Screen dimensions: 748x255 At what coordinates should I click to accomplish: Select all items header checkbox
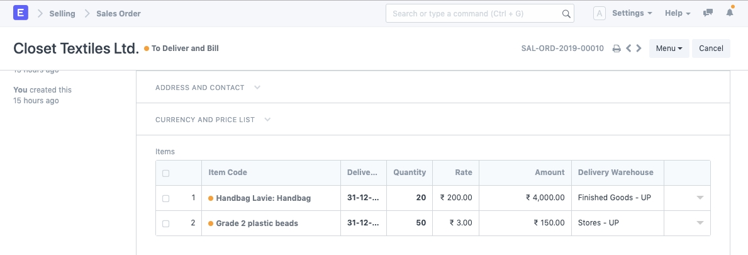166,173
